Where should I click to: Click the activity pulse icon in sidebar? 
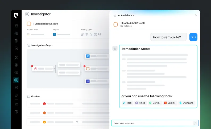click(x=16, y=48)
